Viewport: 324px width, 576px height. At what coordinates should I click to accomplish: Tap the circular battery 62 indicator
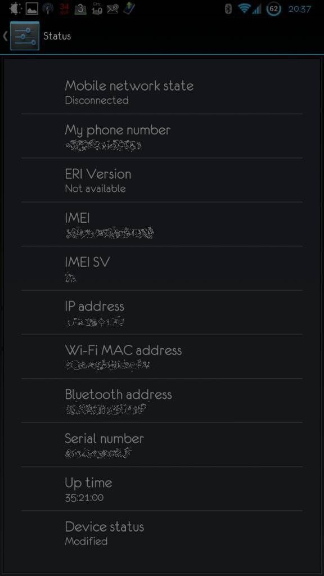(x=274, y=9)
